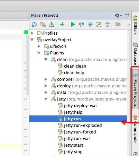The height and width of the screenshot is (156, 139).
Task: Select the jetty:run-war goal
Action: pyautogui.click(x=77, y=139)
